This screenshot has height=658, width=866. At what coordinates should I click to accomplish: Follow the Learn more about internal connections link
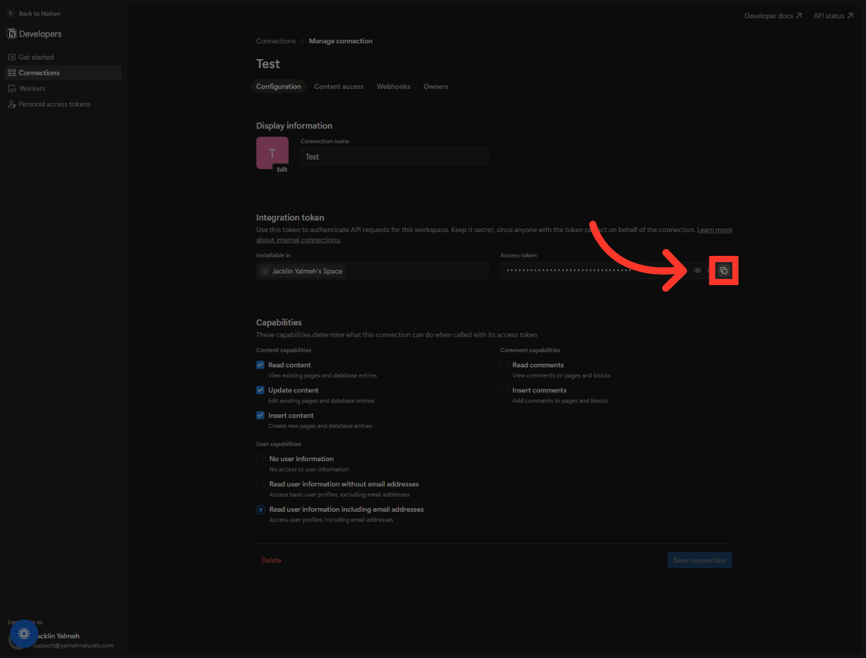[x=714, y=230]
